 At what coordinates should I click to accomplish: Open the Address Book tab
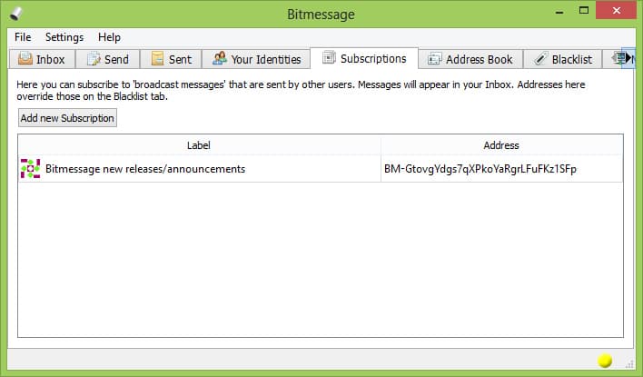pyautogui.click(x=470, y=59)
